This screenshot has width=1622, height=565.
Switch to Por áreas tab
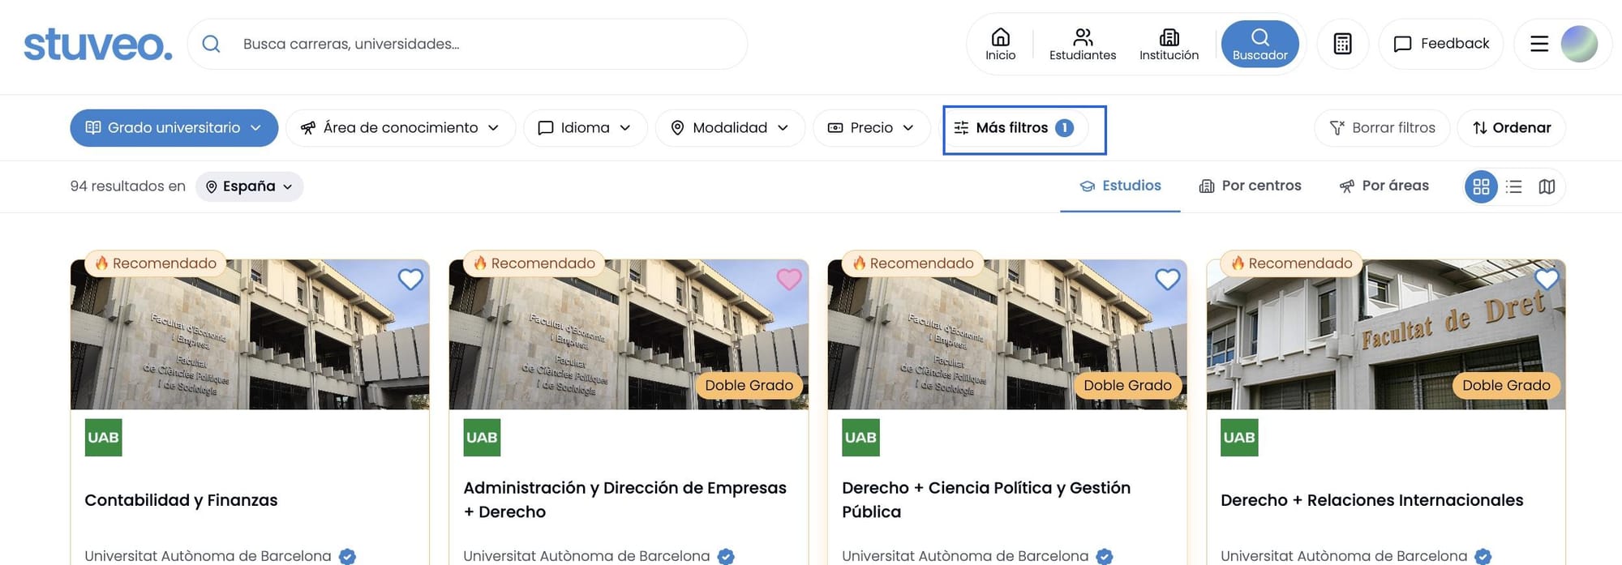pyautogui.click(x=1384, y=186)
